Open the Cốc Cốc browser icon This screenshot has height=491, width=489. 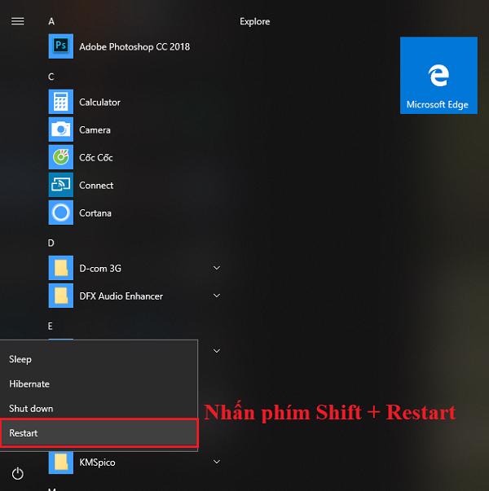(x=61, y=157)
